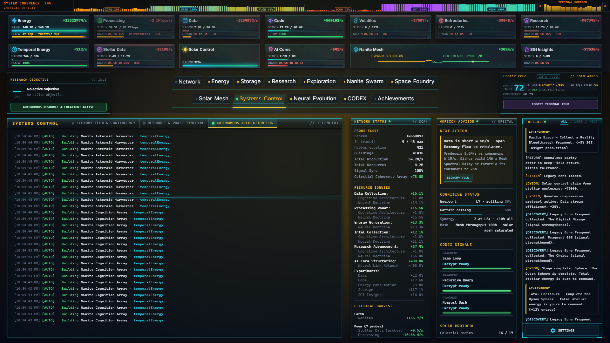This screenshot has height=343, width=610.
Task: Click the Energy lightning bolt icon
Action: click(14, 21)
